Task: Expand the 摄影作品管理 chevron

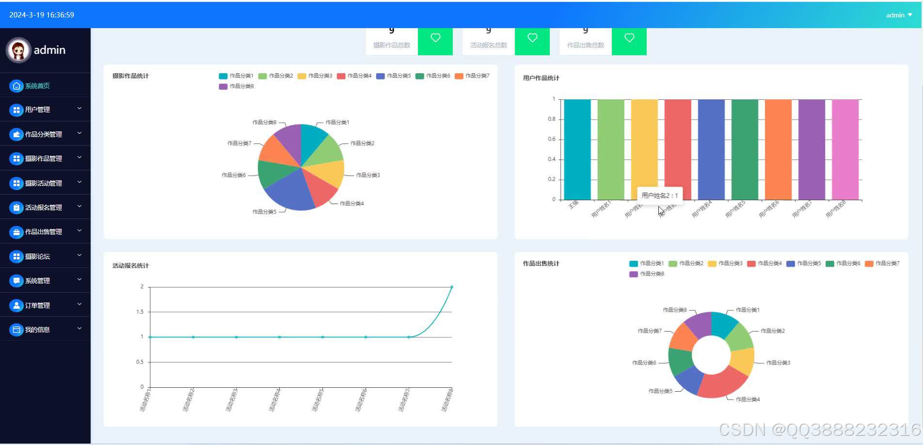Action: tap(80, 158)
